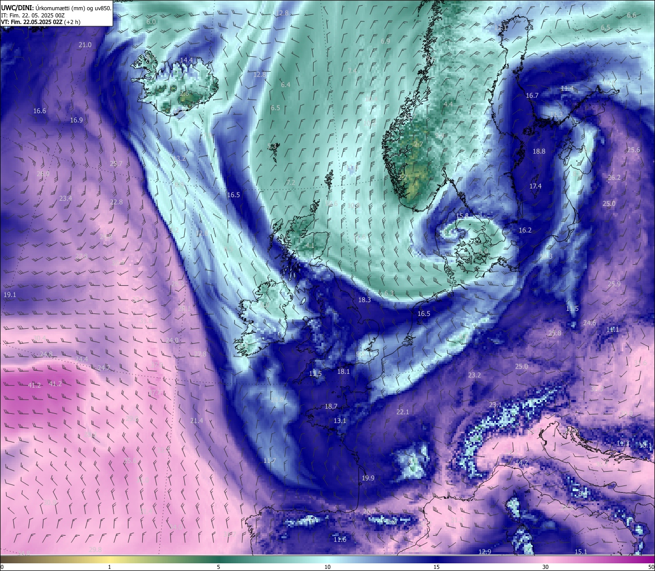
Task: Click the 18.1 map value
Action: (x=343, y=372)
